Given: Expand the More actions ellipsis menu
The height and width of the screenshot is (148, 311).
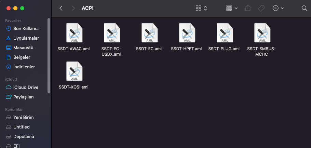Looking at the screenshot, I should click(x=278, y=8).
